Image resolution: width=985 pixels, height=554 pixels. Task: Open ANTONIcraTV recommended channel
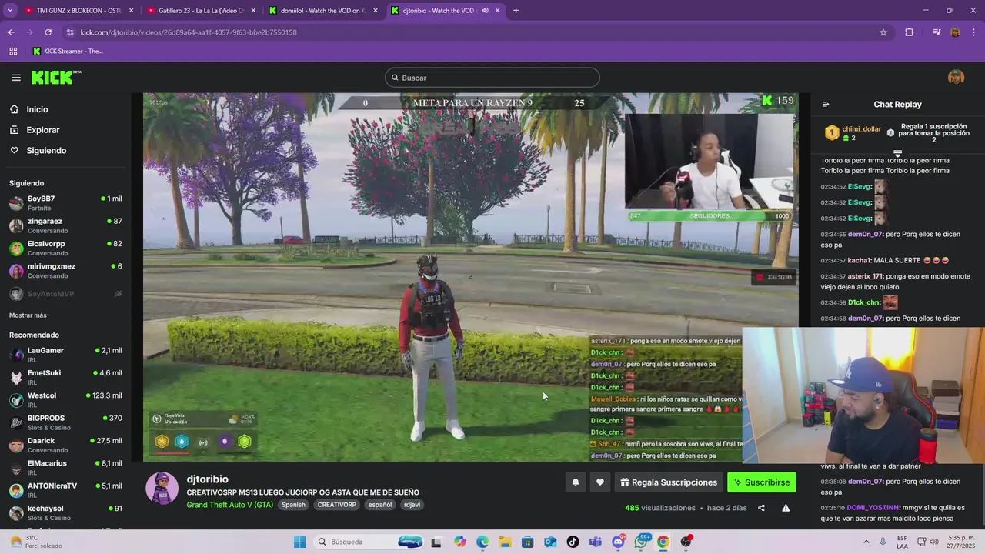[65, 490]
